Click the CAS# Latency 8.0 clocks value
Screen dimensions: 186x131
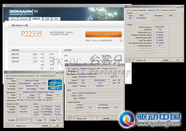tap(160, 32)
